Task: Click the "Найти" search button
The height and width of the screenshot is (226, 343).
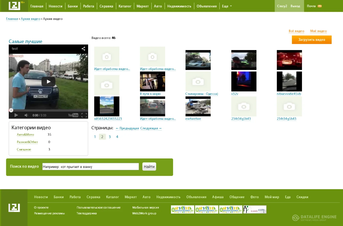Action: pos(149,167)
